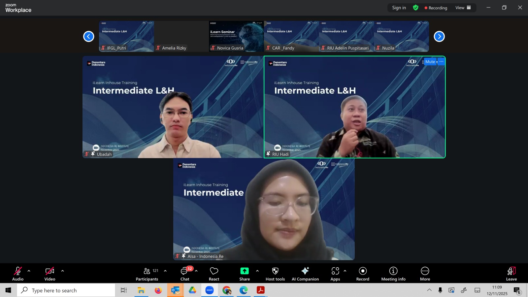The width and height of the screenshot is (528, 297).
Task: Show next page of participant thumbnails
Action: pos(439,36)
